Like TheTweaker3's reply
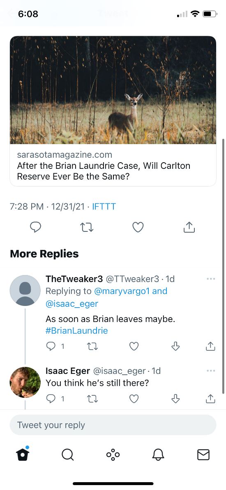 pos(134,346)
